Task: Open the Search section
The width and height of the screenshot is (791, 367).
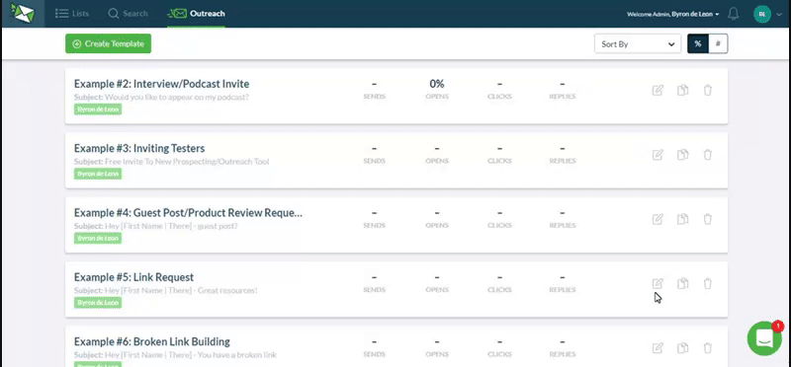Action: [x=129, y=14]
